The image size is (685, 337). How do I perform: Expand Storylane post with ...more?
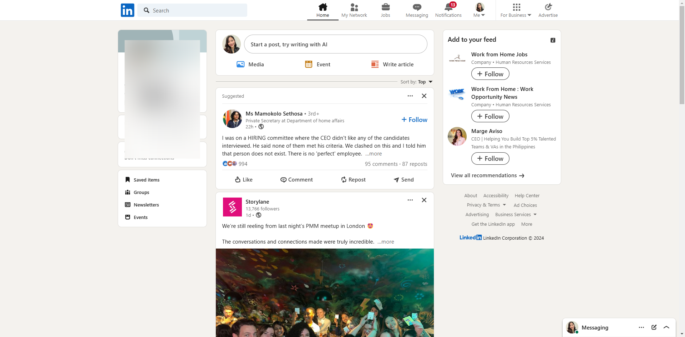tap(386, 242)
